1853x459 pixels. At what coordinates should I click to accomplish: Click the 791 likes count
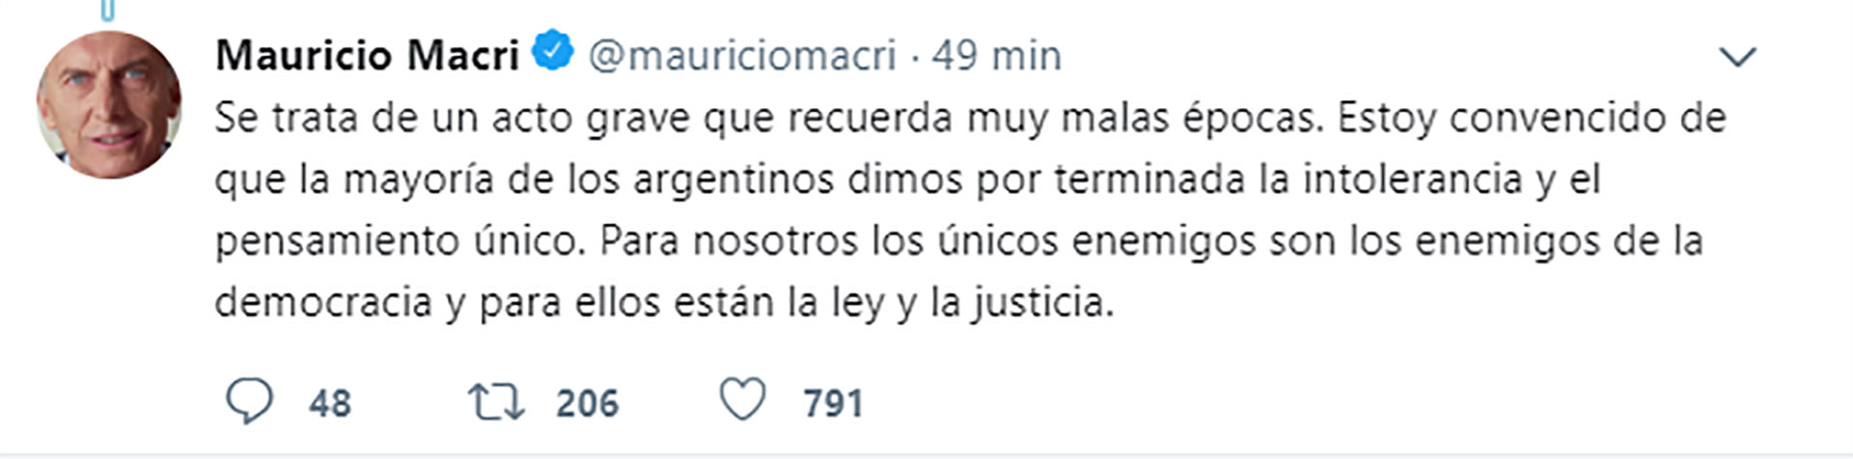(833, 403)
